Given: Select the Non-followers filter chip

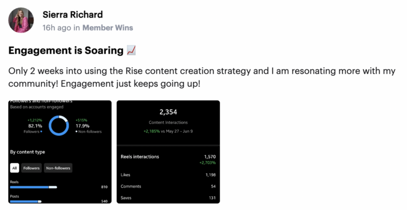Looking at the screenshot, I should [x=58, y=168].
